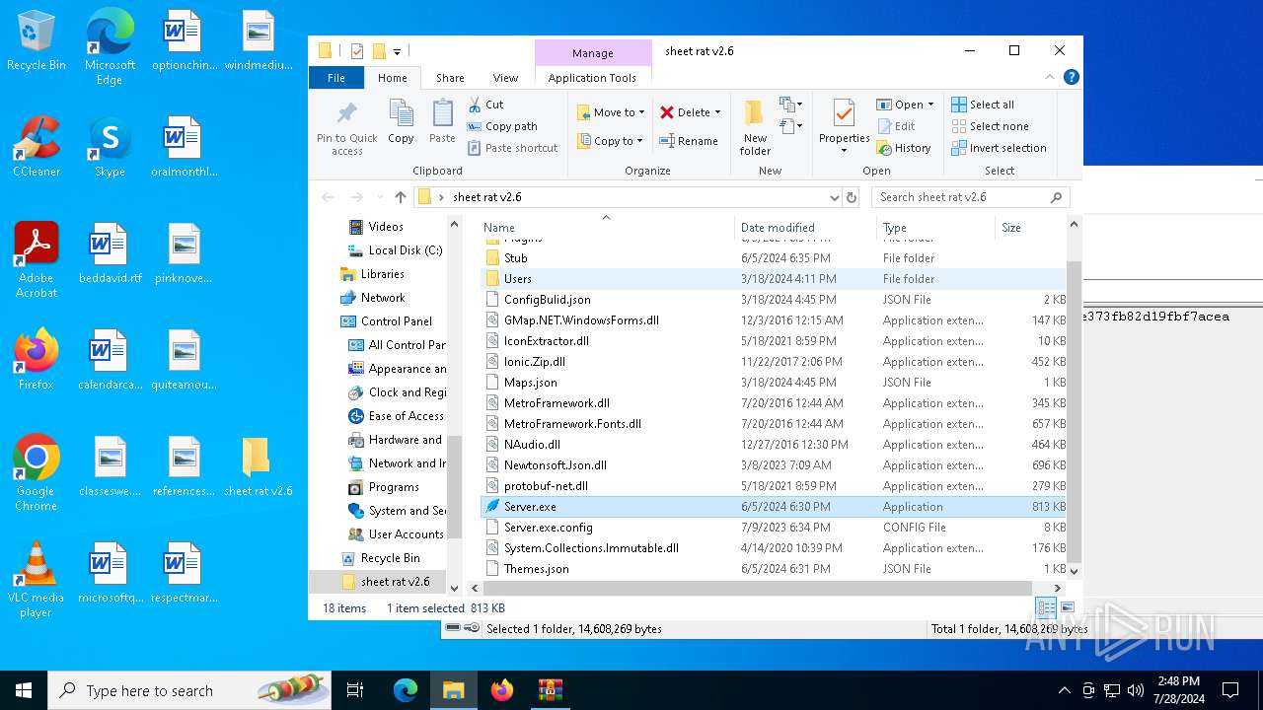Image resolution: width=1263 pixels, height=710 pixels.
Task: Click the Paste icon in the ribbon
Action: tap(442, 113)
